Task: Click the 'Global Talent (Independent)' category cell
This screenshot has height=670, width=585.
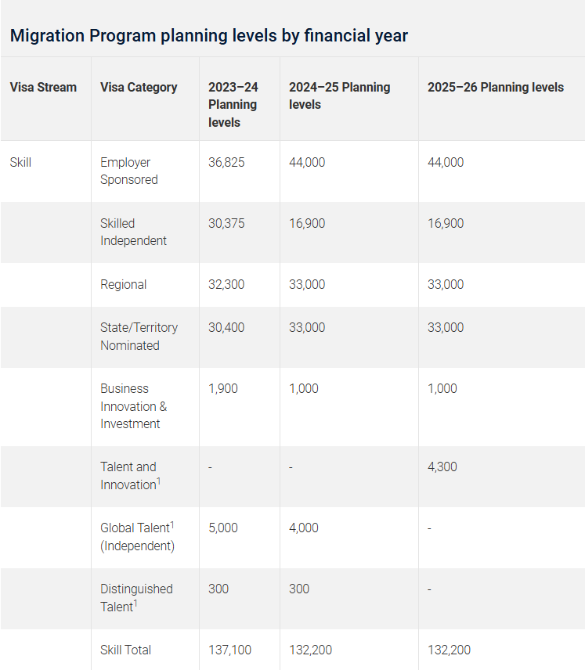Action: click(137, 537)
